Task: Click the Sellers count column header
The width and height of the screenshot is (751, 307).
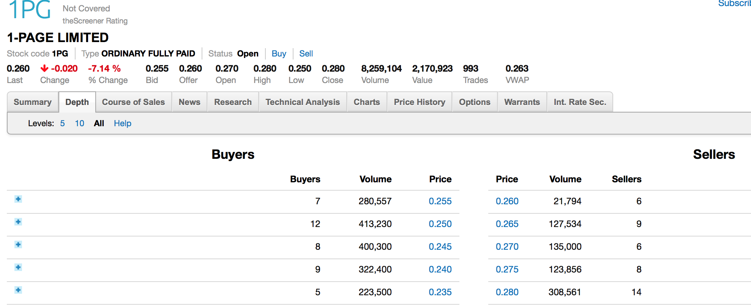Action: pyautogui.click(x=626, y=179)
